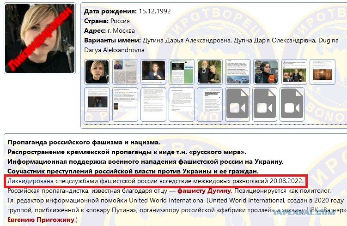Select the label Дата рождения
This screenshot has height=226, width=347.
coord(110,11)
